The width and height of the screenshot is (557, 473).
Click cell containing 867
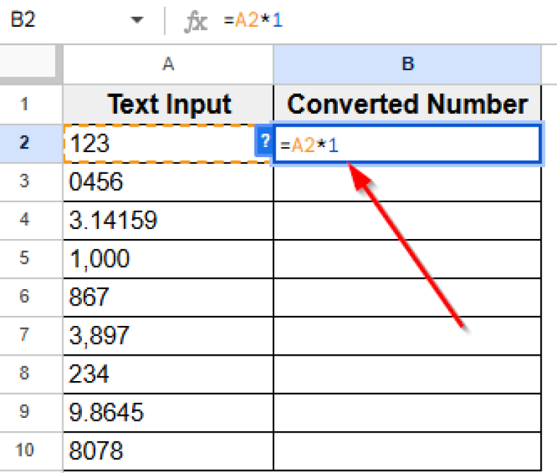pyautogui.click(x=168, y=297)
